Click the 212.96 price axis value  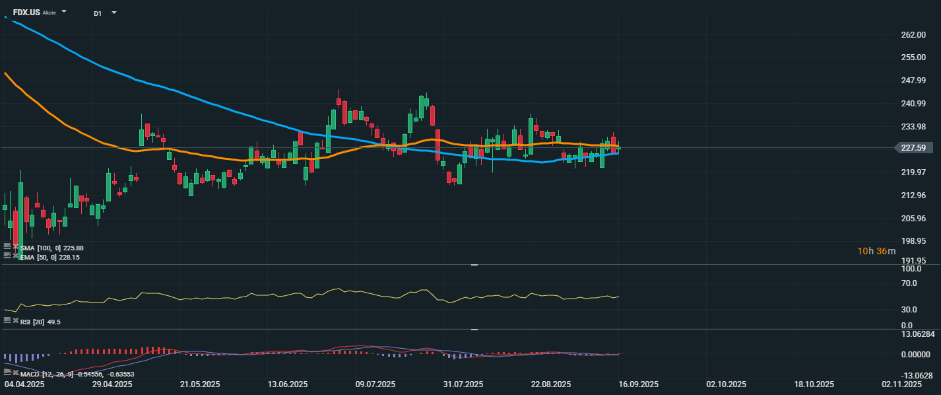[913, 196]
